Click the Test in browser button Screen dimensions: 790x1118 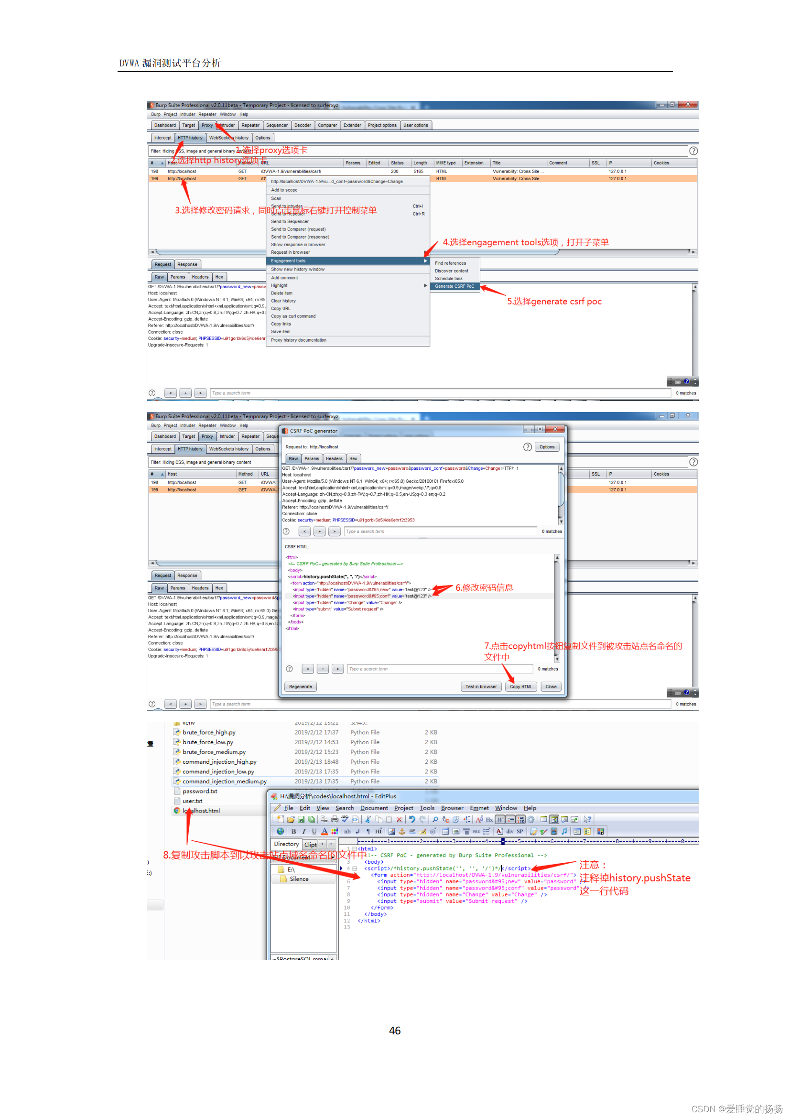(481, 686)
